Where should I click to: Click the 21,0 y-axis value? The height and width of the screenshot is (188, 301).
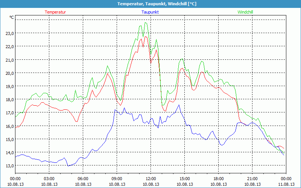click(10, 60)
